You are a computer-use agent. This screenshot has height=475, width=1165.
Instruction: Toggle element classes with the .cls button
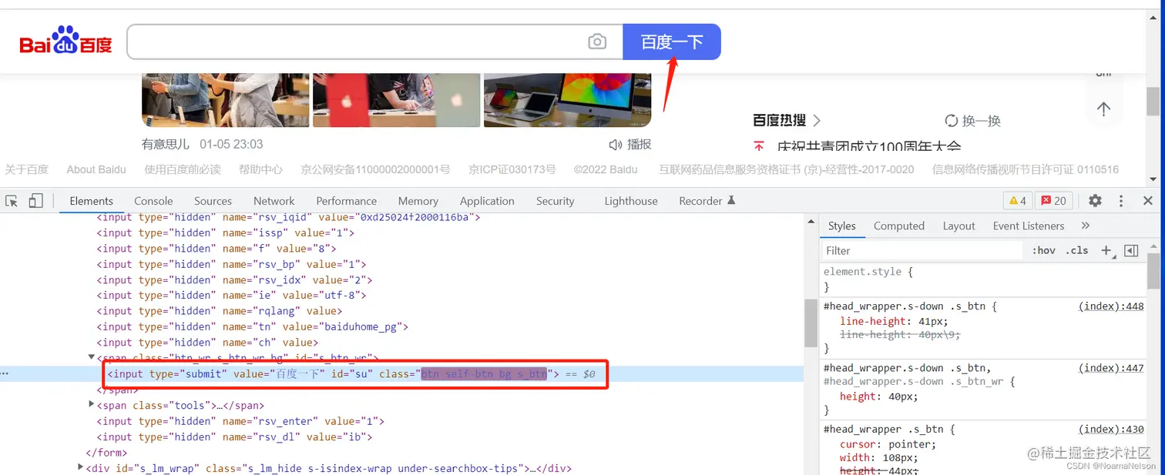tap(1077, 250)
